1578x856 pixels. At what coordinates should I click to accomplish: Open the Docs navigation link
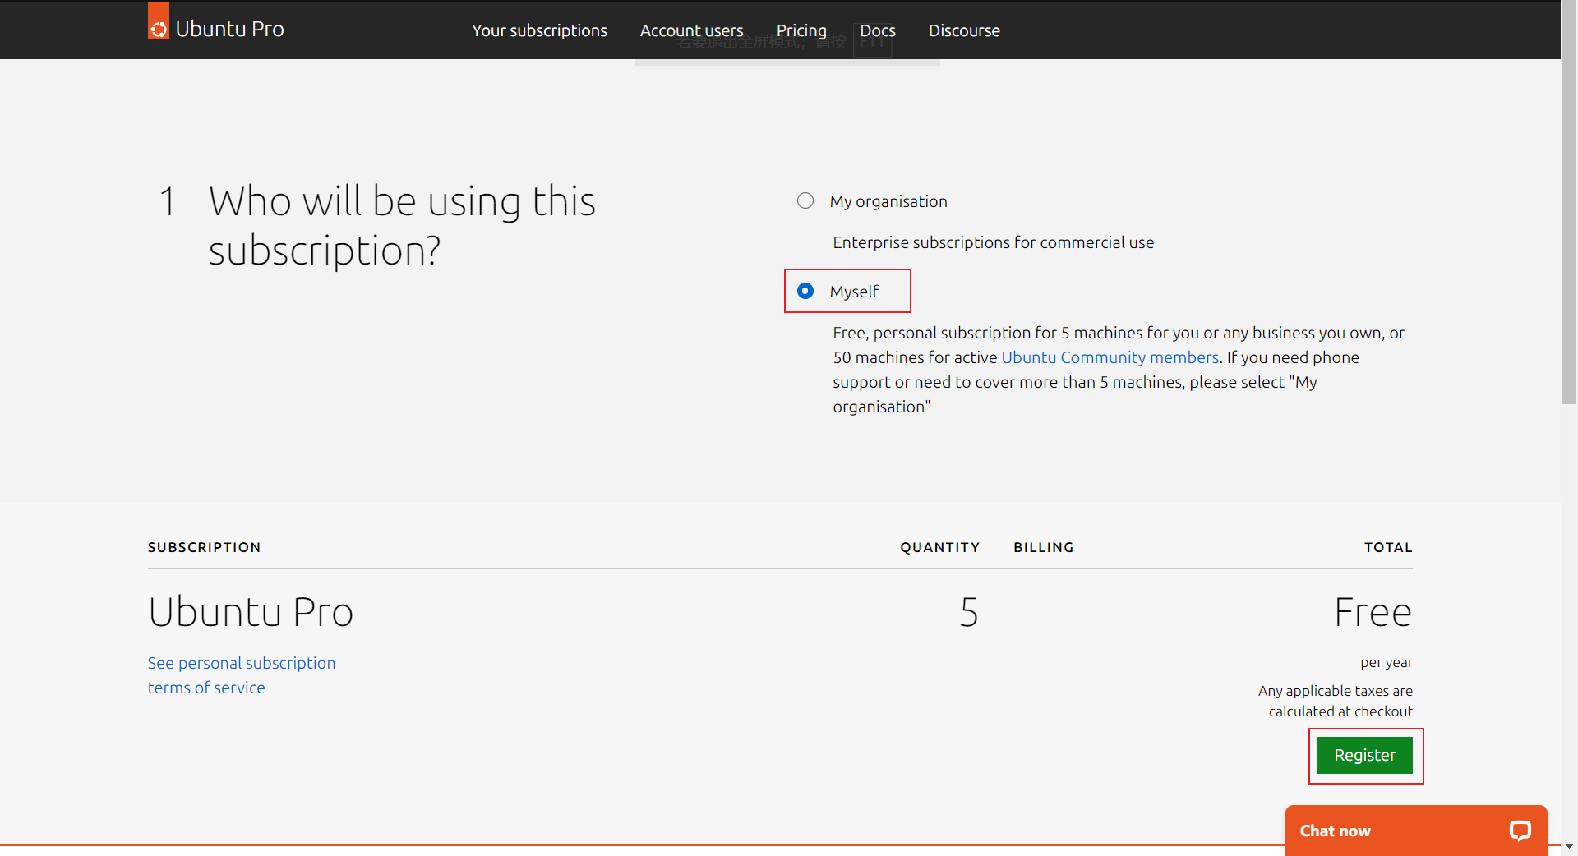coord(877,30)
